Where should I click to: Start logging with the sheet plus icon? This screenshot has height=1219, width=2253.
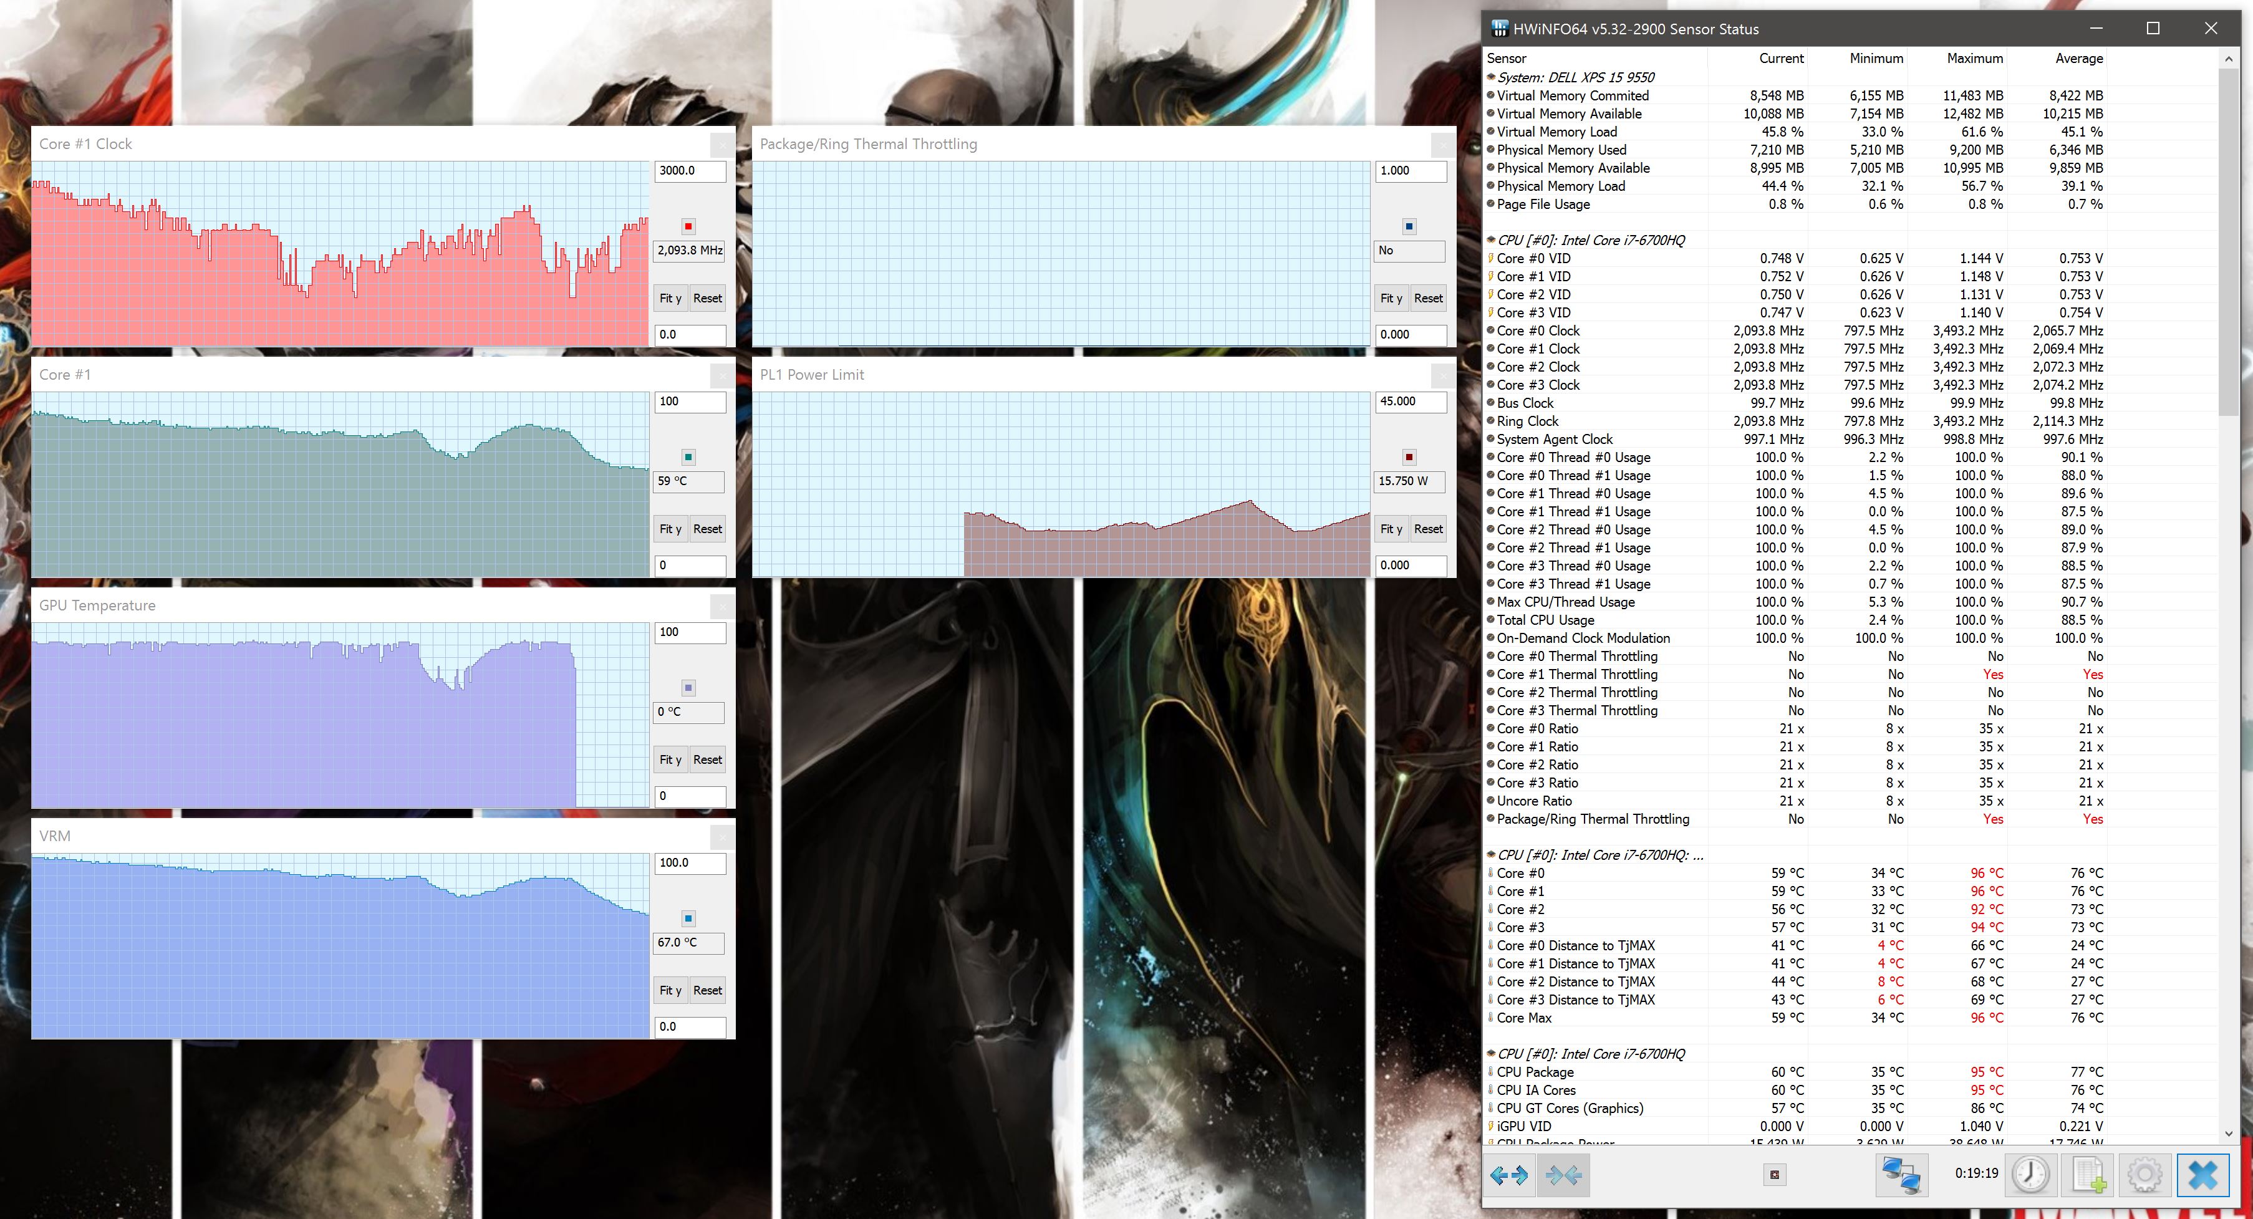(2088, 1174)
